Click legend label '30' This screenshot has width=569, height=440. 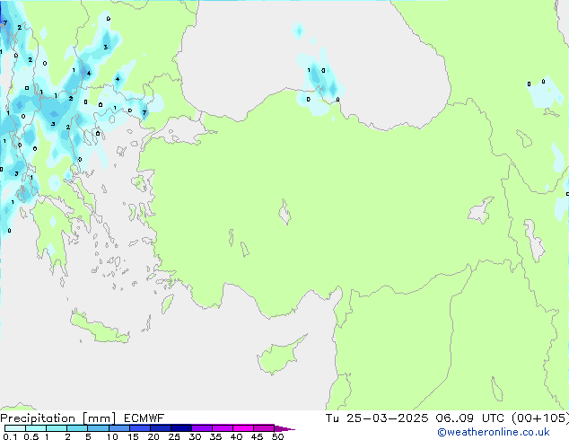[x=195, y=436]
